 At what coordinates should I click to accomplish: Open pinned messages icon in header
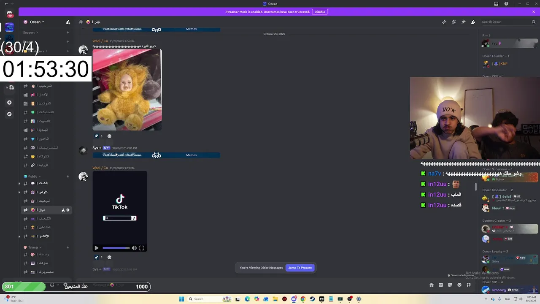(463, 22)
